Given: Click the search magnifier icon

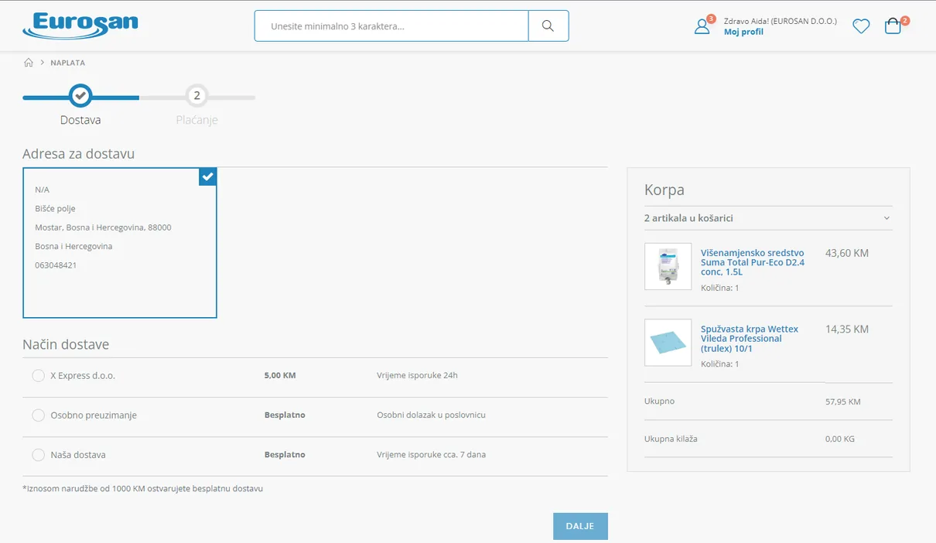Looking at the screenshot, I should click(548, 26).
